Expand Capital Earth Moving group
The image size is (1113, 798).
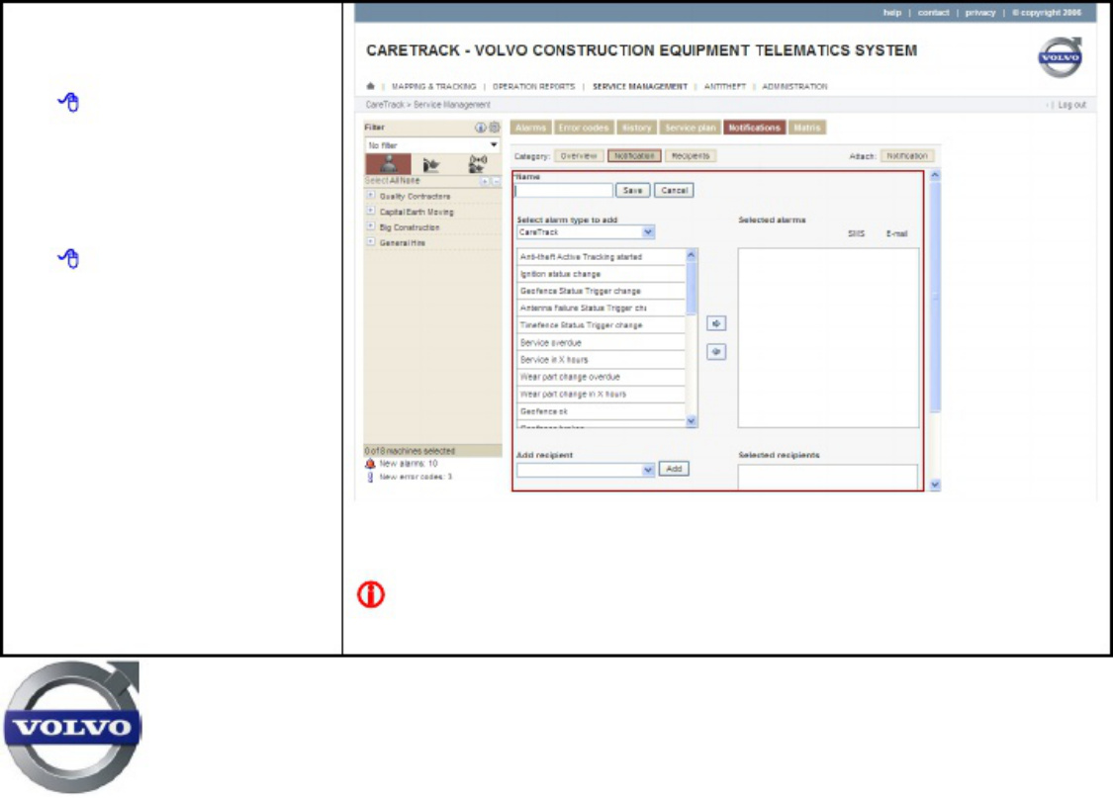[x=371, y=211]
